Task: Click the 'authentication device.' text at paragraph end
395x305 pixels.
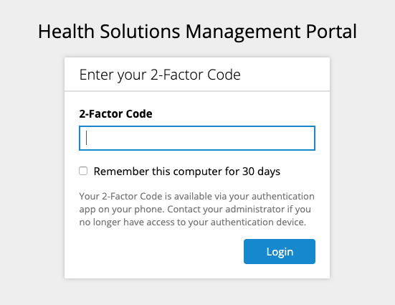Action: (x=258, y=222)
